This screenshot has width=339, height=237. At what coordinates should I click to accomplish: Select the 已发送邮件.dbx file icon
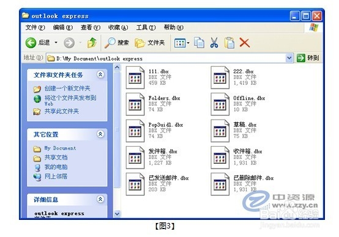pos(135,184)
